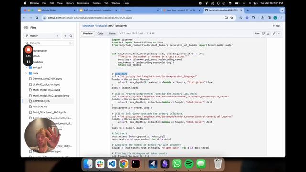Open the master branch dropdown

[x=42, y=36]
